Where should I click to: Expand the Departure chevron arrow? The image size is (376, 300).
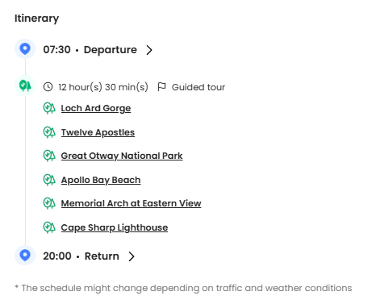149,50
